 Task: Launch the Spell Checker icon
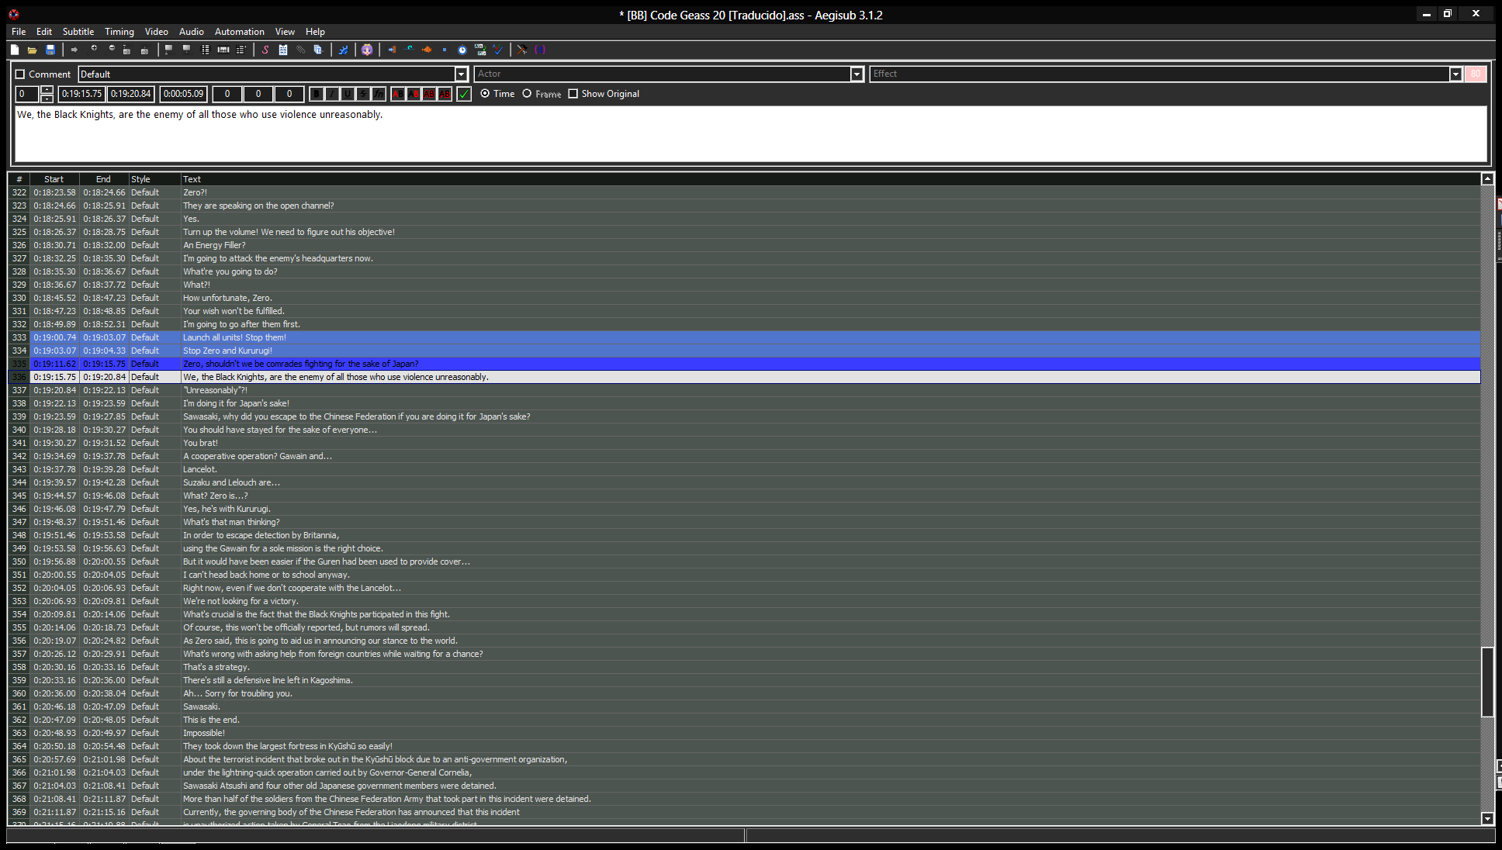click(x=498, y=50)
